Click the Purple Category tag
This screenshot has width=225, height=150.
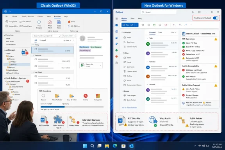point(85,50)
